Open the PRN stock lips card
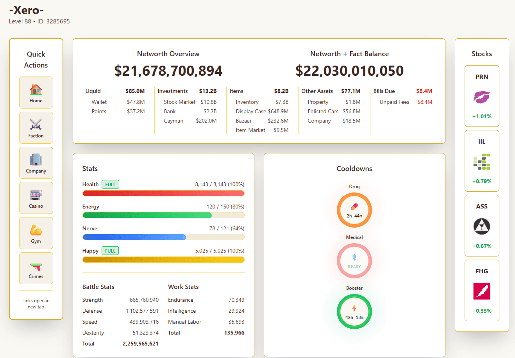 [x=481, y=96]
